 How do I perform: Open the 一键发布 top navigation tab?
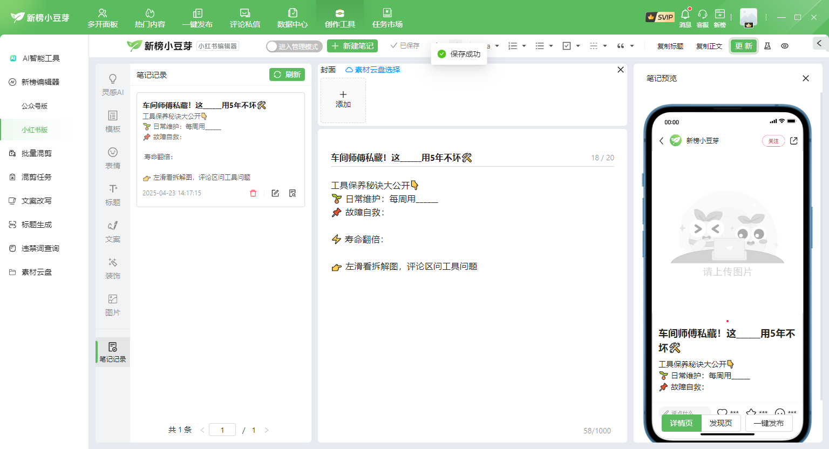coord(198,18)
